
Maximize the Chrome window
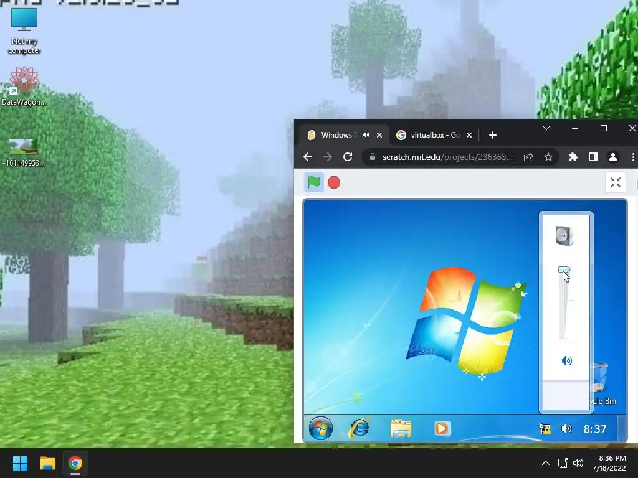[x=603, y=128]
